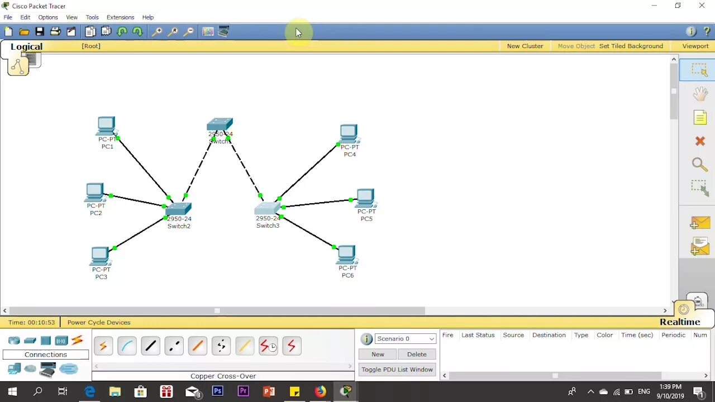Select the WAN Emulation cloud category

[x=30, y=368]
